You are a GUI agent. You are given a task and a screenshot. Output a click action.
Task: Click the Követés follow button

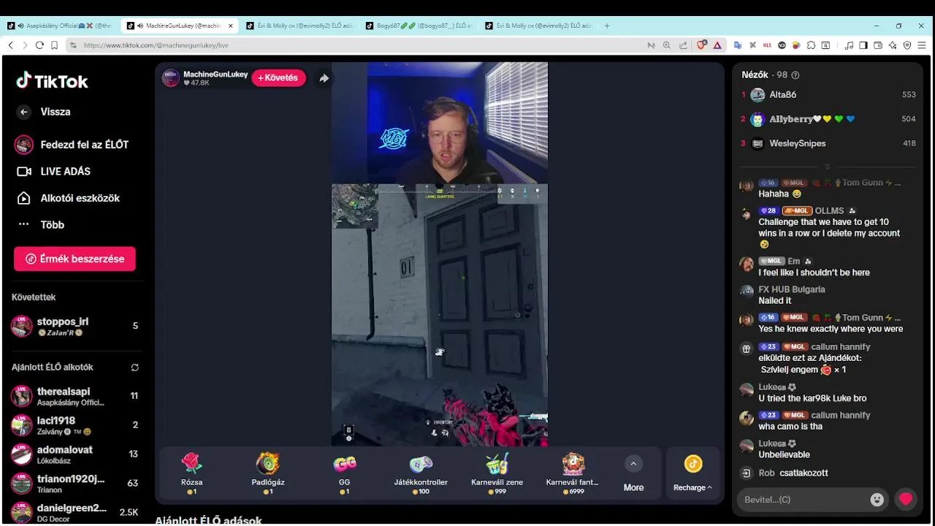278,78
